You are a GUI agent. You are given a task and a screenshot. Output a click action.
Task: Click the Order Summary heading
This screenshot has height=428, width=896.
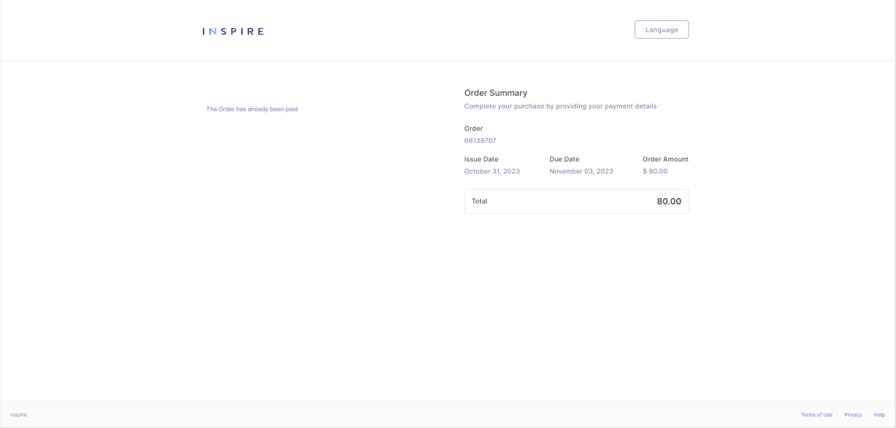coord(496,93)
